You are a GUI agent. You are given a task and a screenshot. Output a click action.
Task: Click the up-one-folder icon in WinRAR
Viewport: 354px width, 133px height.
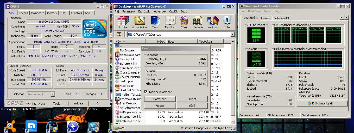119,34
